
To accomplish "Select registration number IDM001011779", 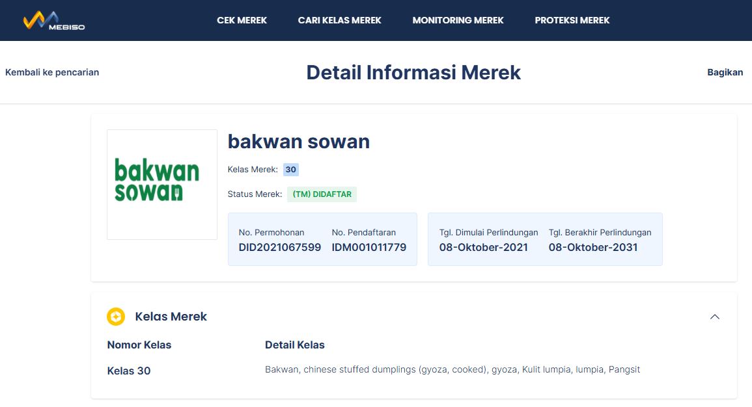I will 369,248.
